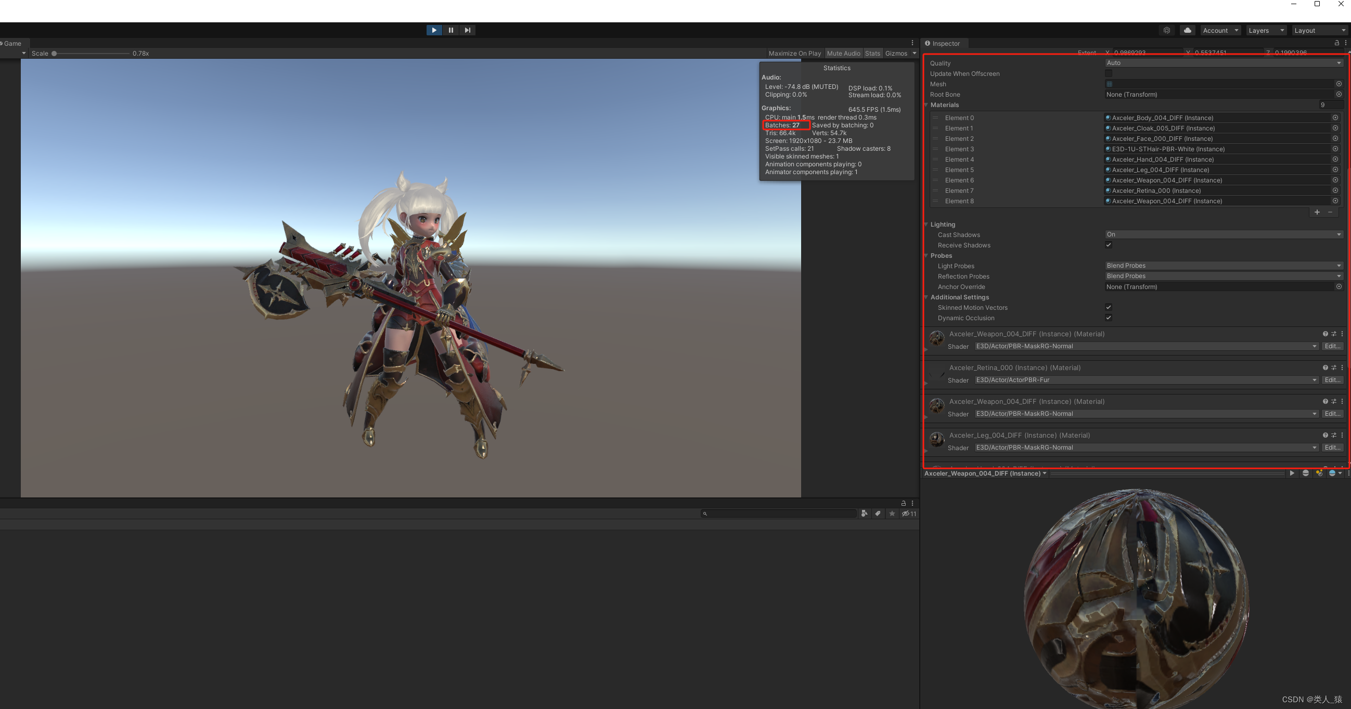Image resolution: width=1351 pixels, height=709 pixels.
Task: Click the object picker for Element 7
Action: 1335,190
